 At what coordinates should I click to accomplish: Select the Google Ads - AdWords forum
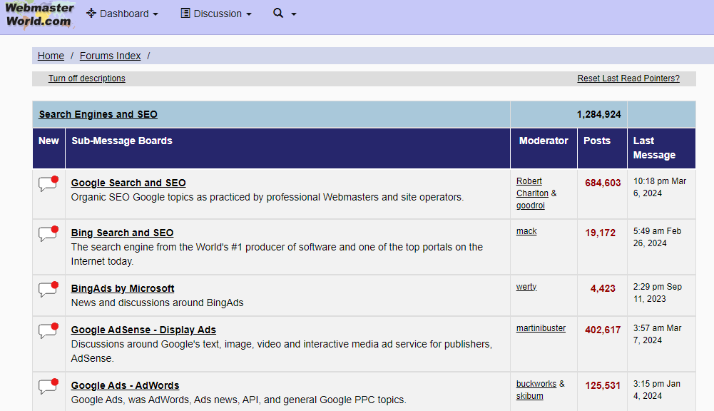coord(125,385)
